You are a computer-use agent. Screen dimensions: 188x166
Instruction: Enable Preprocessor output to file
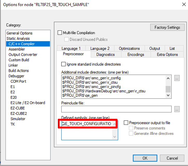coord(126,123)
